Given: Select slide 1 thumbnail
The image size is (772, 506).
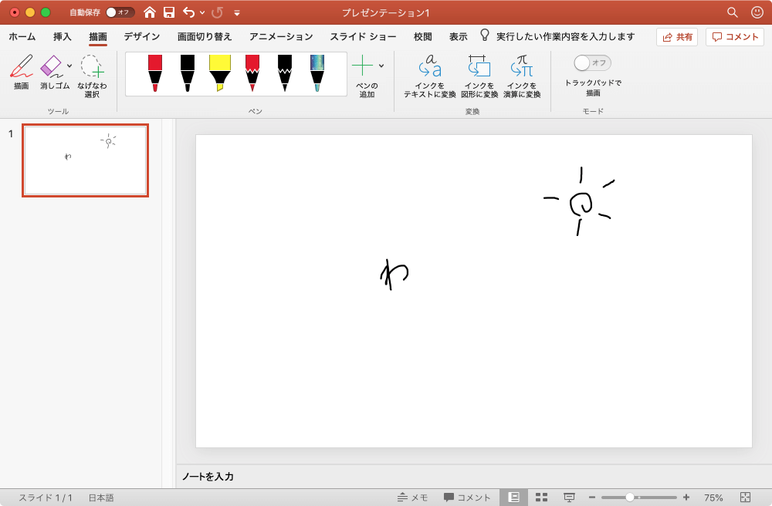Looking at the screenshot, I should tap(85, 160).
